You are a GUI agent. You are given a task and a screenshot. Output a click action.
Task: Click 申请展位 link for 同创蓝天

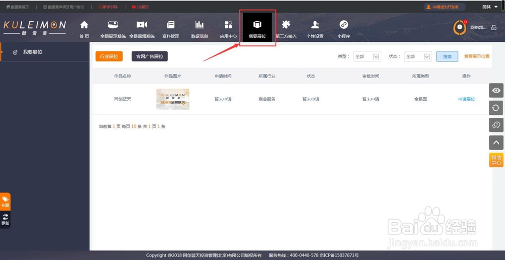[x=466, y=99]
